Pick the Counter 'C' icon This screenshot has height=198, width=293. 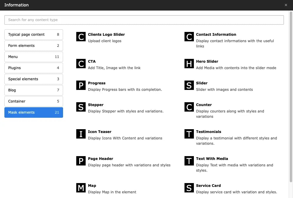pyautogui.click(x=189, y=107)
